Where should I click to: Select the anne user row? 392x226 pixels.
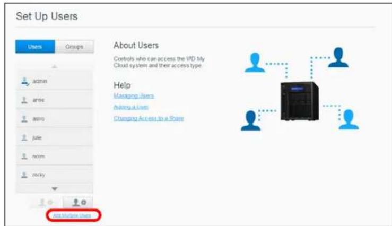click(x=55, y=100)
